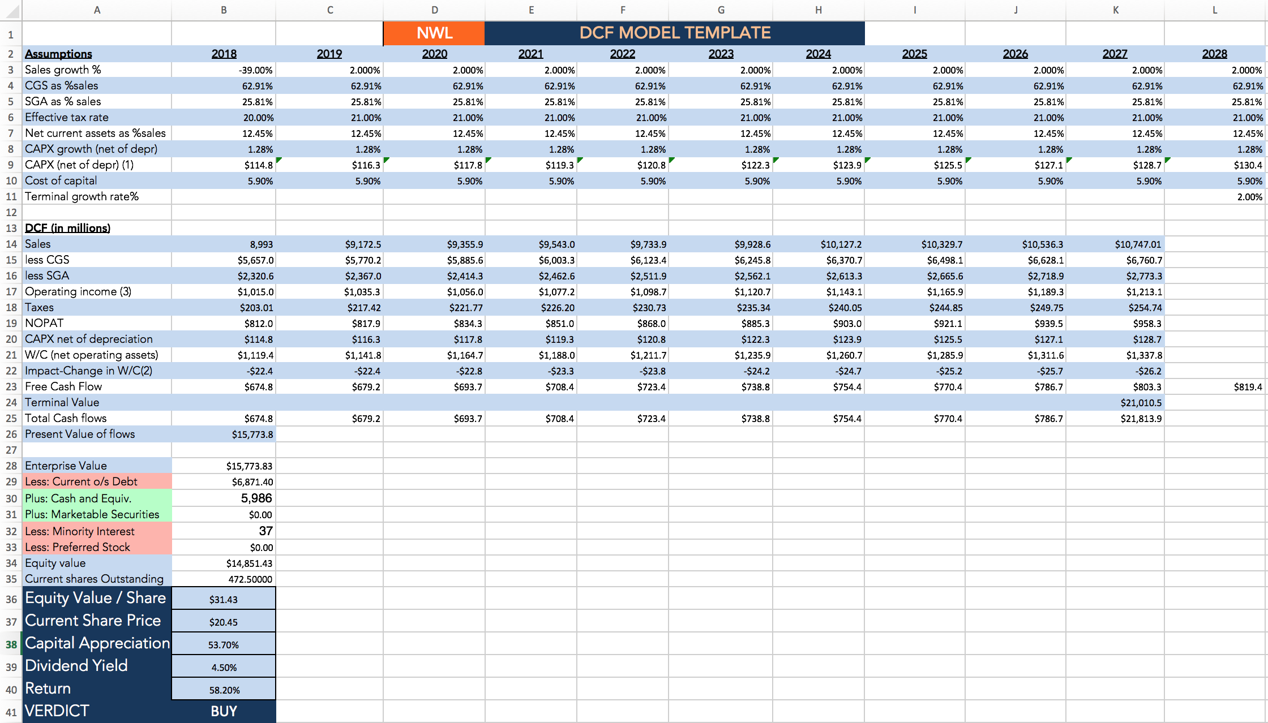Click the 8,993 sales cell
The height and width of the screenshot is (723, 1268).
(224, 244)
